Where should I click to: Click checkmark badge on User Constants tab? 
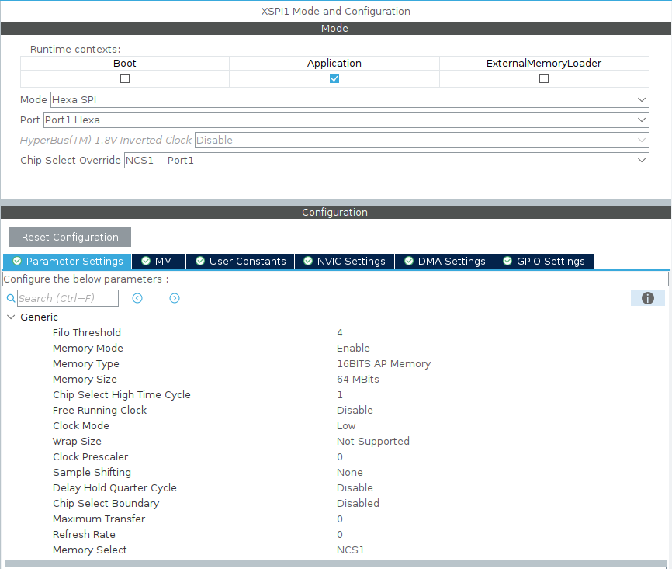(199, 262)
